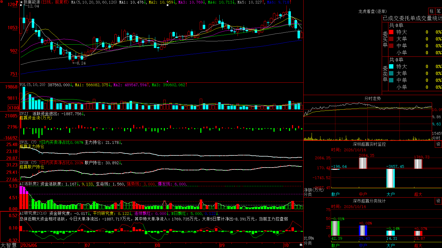The width and height of the screenshot is (442, 248).
Task: Click the X100 volume multiplier box
Action: (13, 108)
